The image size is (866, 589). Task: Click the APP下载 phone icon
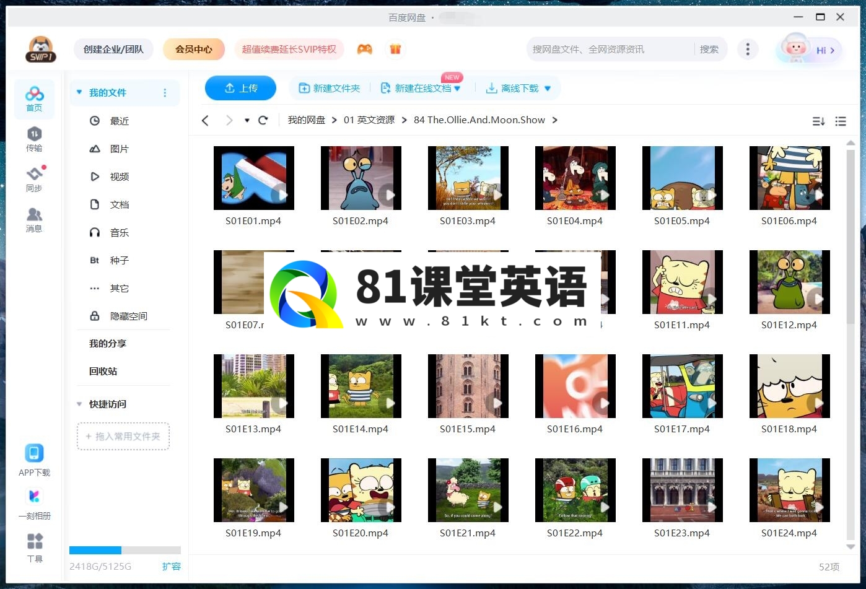[34, 453]
